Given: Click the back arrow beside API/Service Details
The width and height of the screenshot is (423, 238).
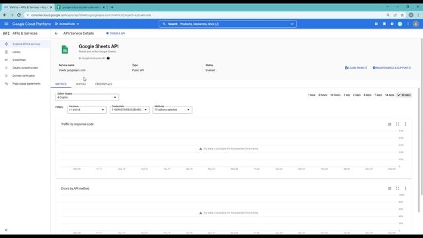Looking at the screenshot, I should pos(56,34).
